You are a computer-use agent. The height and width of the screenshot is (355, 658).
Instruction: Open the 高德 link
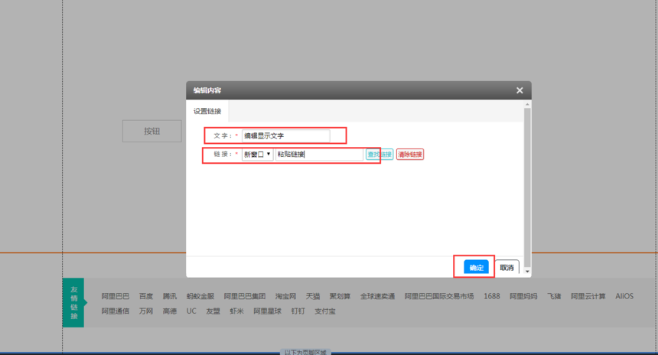click(x=170, y=311)
